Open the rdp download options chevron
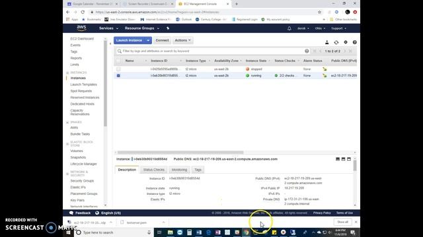 [x=111, y=223]
